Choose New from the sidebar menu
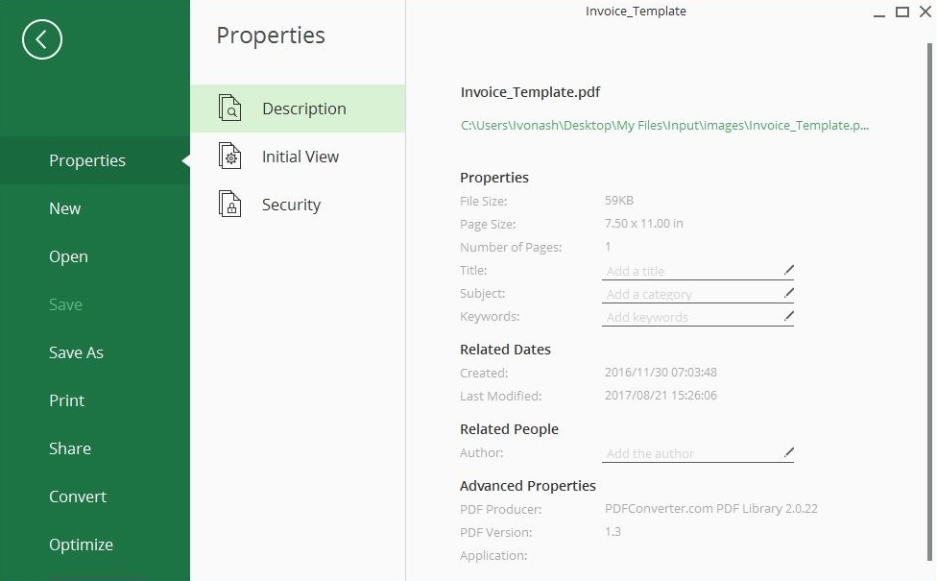This screenshot has height=581, width=937. (65, 208)
